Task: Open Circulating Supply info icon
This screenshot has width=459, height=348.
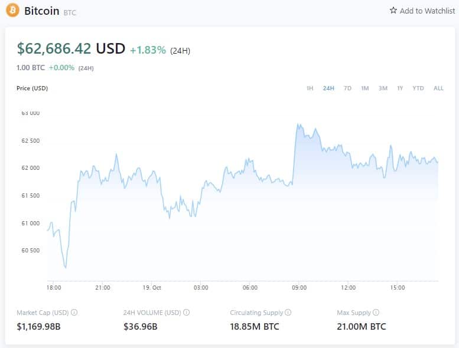Action: [x=288, y=313]
